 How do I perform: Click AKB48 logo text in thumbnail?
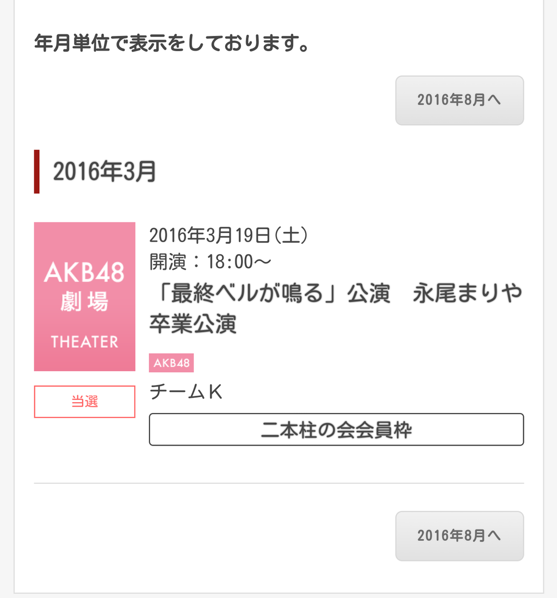pyautogui.click(x=84, y=272)
